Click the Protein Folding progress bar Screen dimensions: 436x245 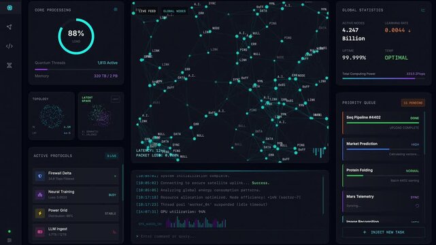pyautogui.click(x=383, y=176)
